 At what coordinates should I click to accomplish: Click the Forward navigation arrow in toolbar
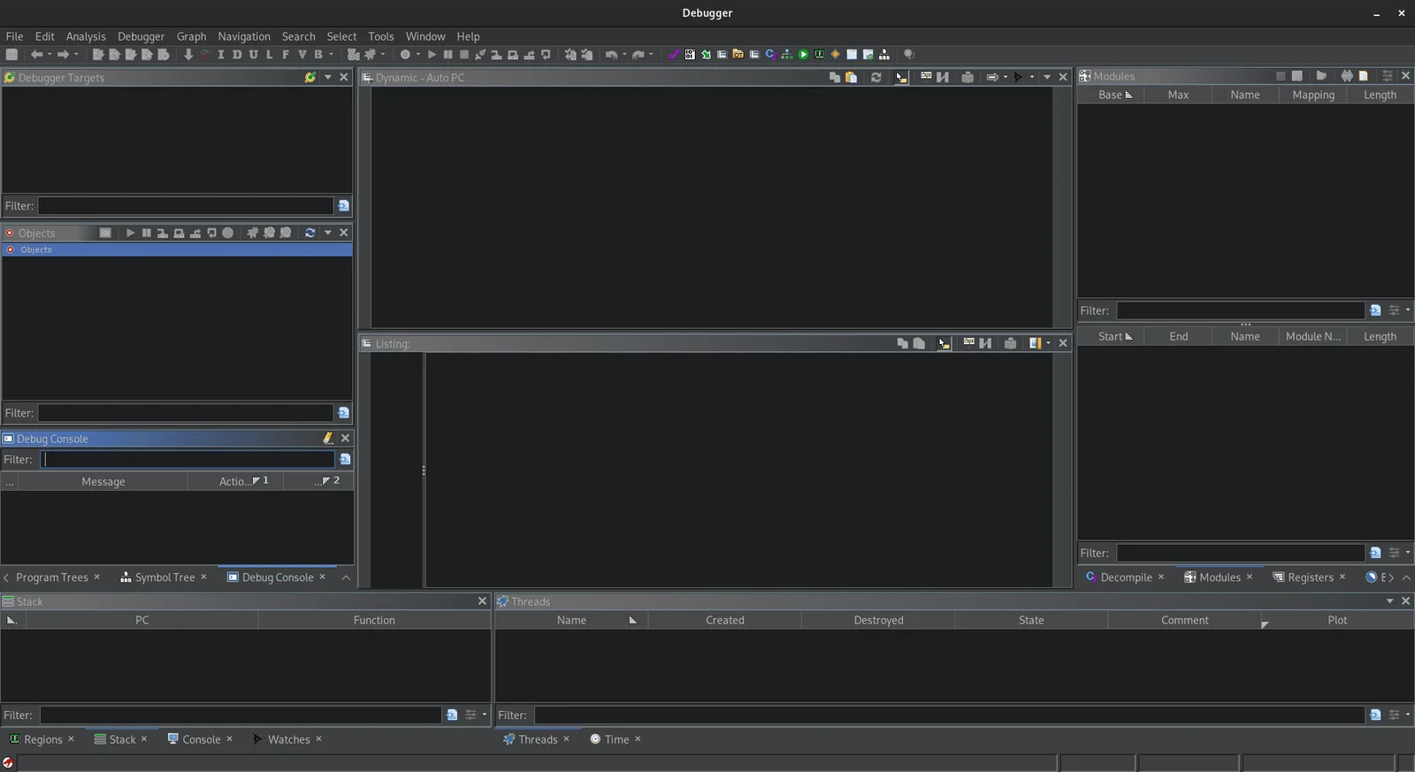63,54
